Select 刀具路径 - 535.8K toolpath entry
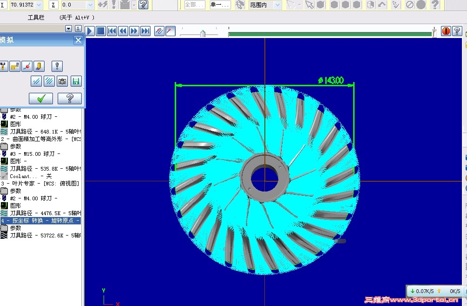Screen dimensions: 467x306 45,168
